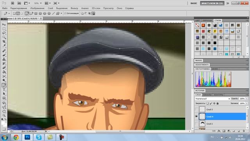Select the Path Selection tool
250x141 pixels.
point(4,94)
